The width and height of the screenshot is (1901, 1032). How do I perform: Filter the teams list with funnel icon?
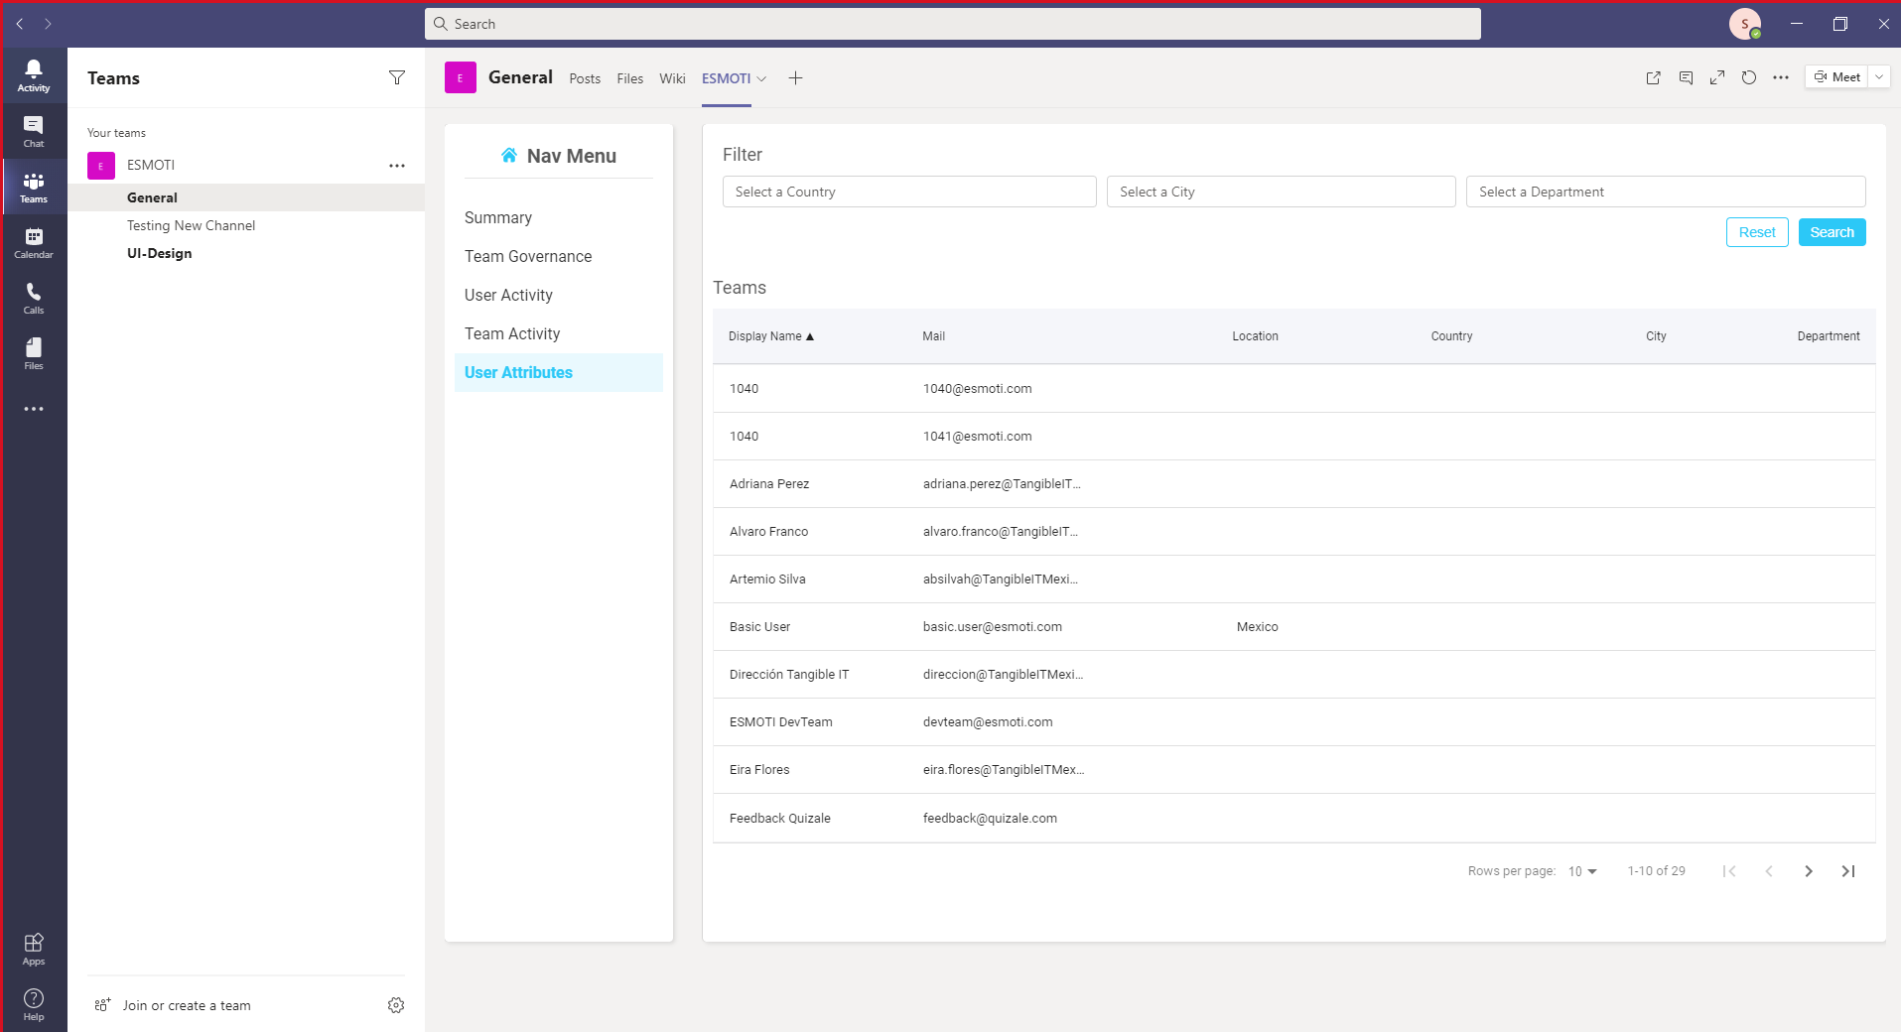(x=397, y=77)
